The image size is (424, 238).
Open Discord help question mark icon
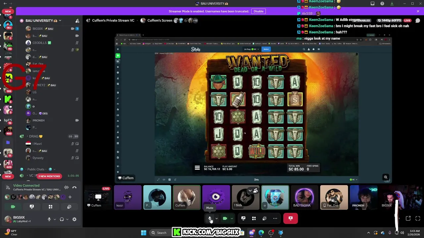click(382, 4)
